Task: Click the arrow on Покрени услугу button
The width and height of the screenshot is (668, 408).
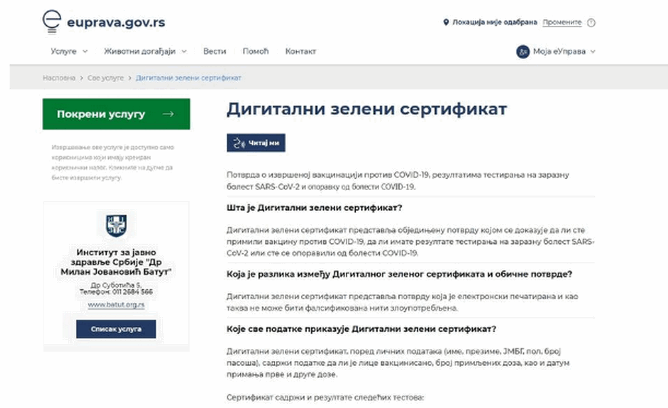Action: (168, 114)
